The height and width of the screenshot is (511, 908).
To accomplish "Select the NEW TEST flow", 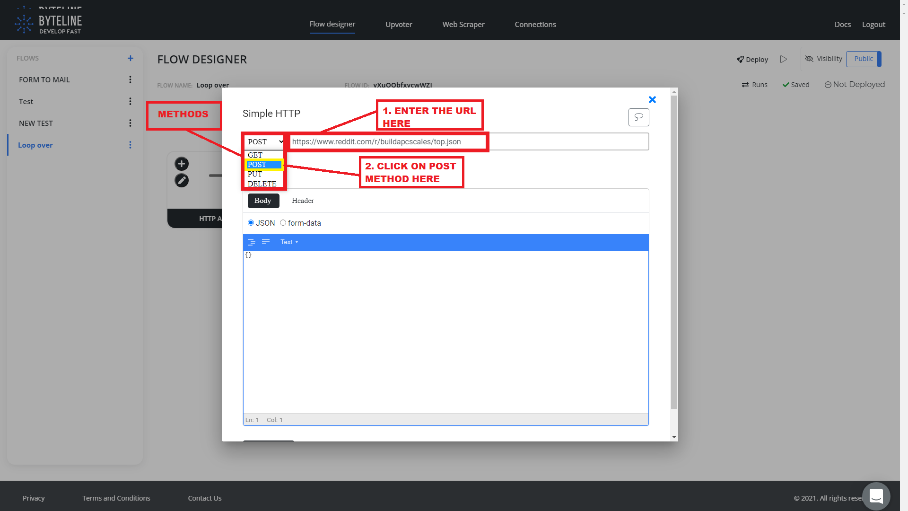I will [36, 123].
